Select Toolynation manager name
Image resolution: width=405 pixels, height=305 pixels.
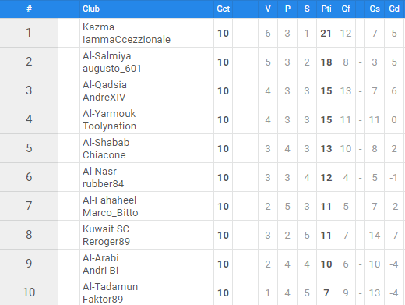point(109,126)
